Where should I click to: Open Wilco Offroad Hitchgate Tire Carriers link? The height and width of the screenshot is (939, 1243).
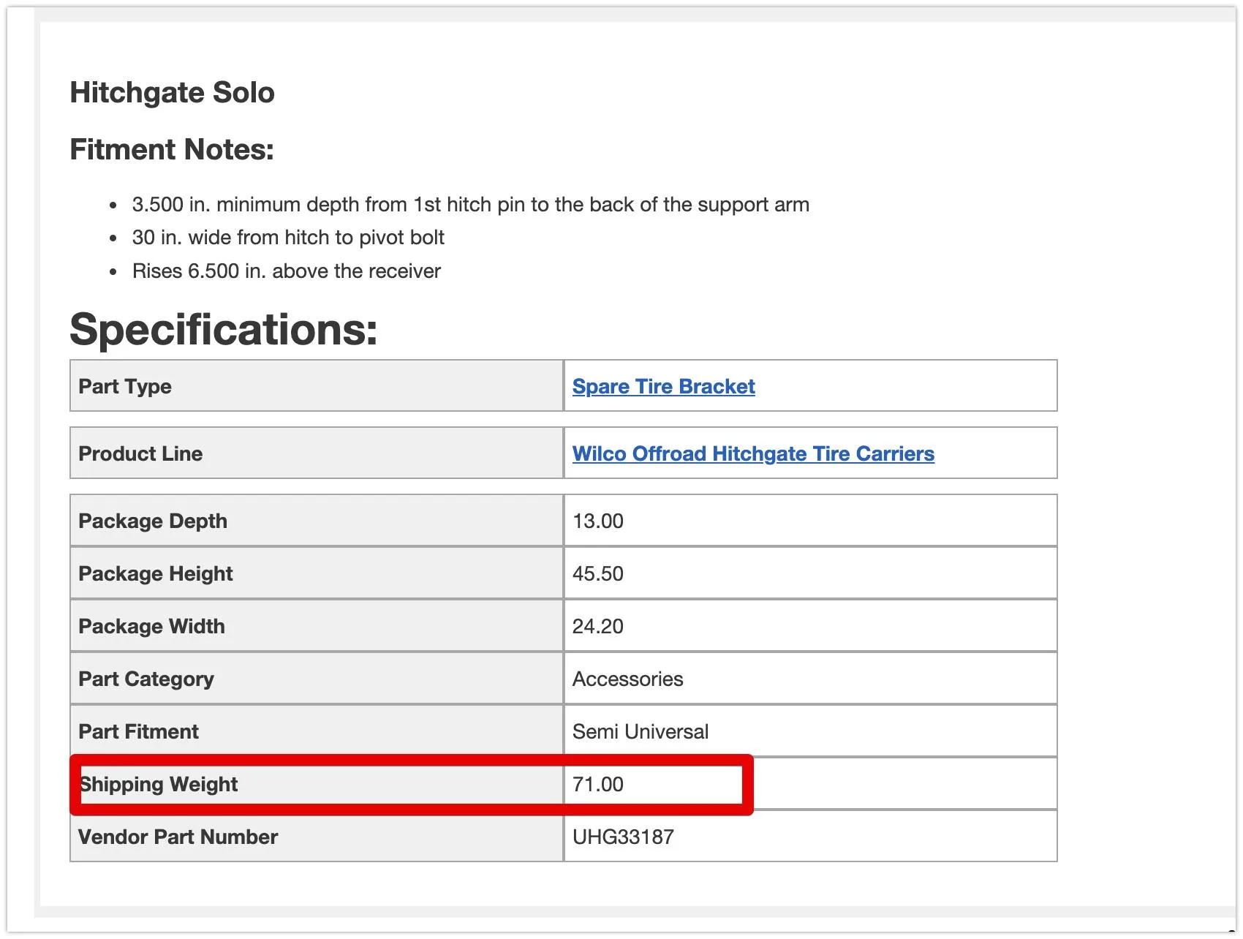click(x=753, y=453)
